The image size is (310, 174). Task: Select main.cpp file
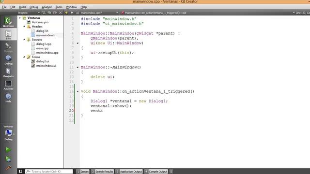tap(42, 48)
